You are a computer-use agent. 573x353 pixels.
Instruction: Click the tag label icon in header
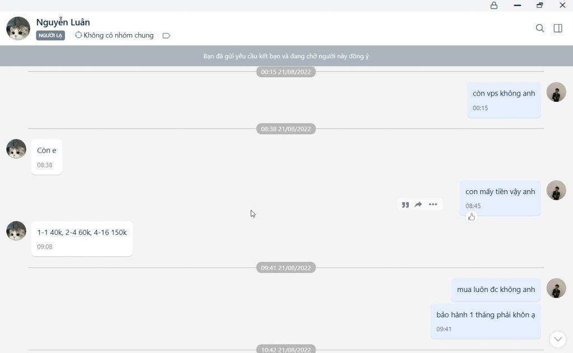click(166, 36)
